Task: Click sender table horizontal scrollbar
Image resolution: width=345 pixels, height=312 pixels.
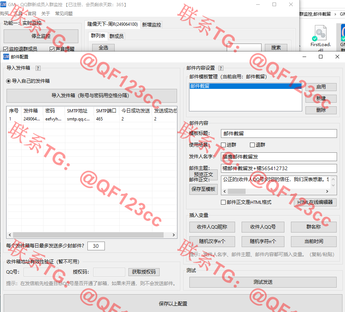Action: point(88,235)
